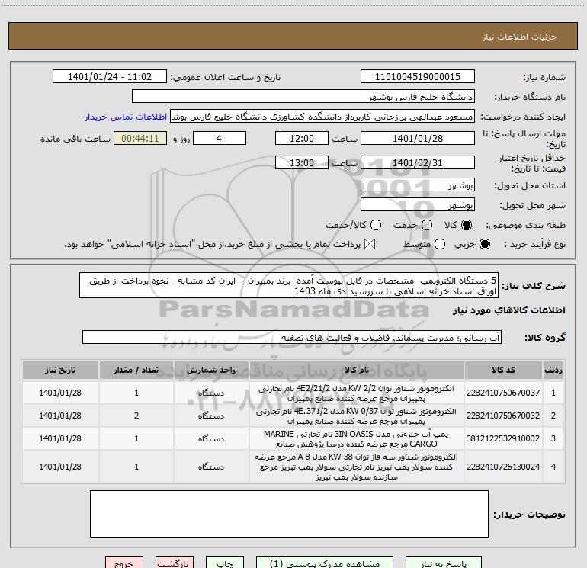Select product code 3812122532910002

click(503, 438)
